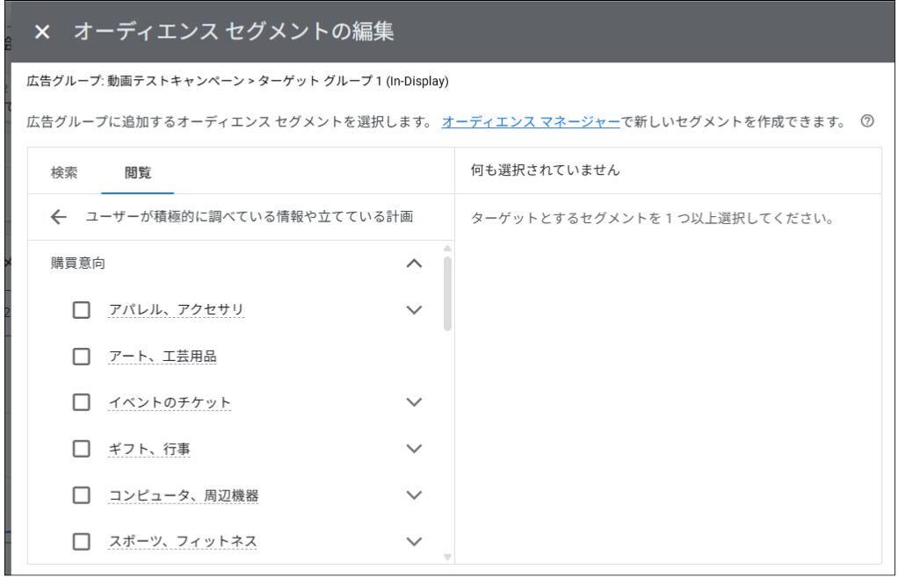Go back using the left arrow
The height and width of the screenshot is (585, 898).
(58, 216)
